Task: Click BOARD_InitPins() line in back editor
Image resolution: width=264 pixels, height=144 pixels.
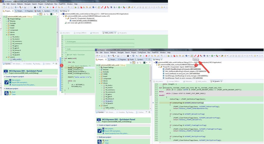Action: (75, 70)
